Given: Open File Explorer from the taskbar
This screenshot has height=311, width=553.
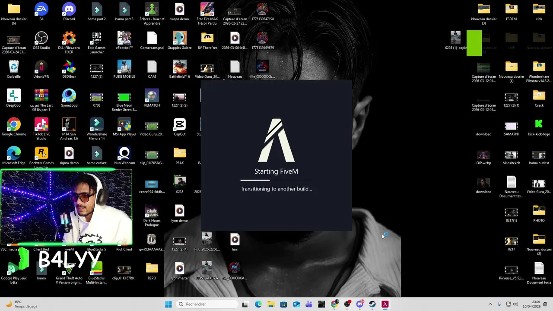Looking at the screenshot, I should coord(271,304).
